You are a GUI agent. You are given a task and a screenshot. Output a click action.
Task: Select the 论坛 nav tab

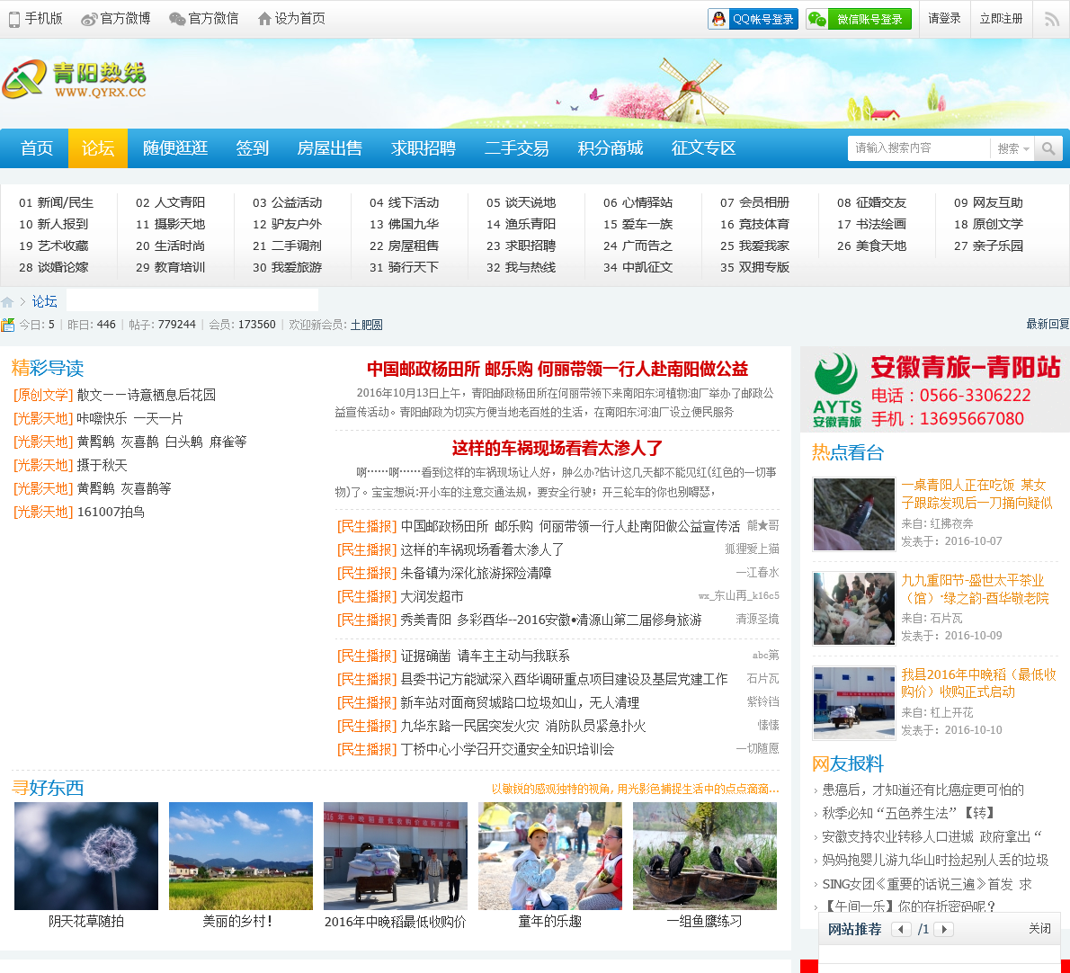click(98, 148)
